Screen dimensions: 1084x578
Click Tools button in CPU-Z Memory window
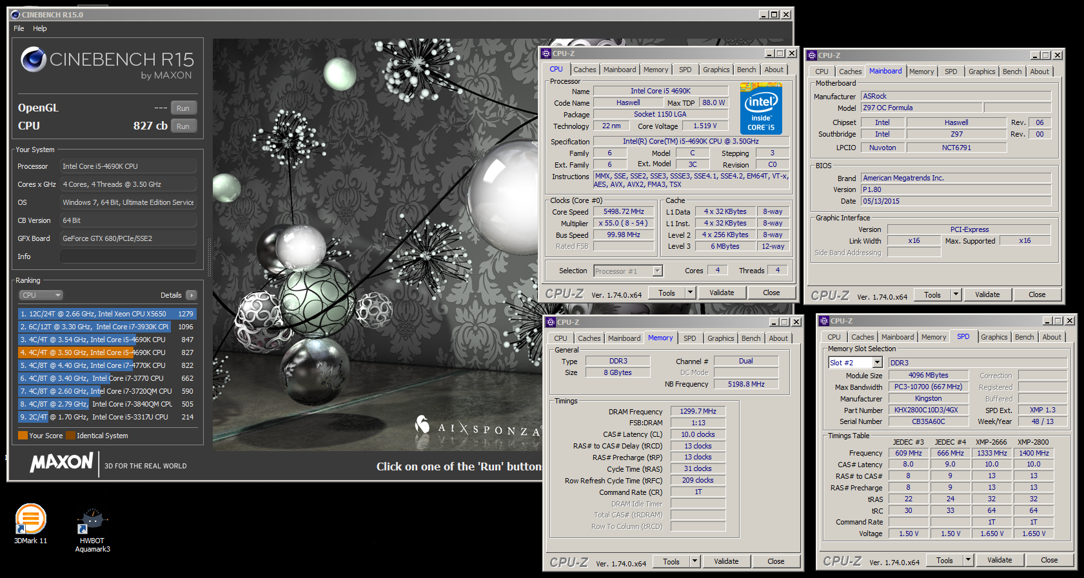click(671, 561)
